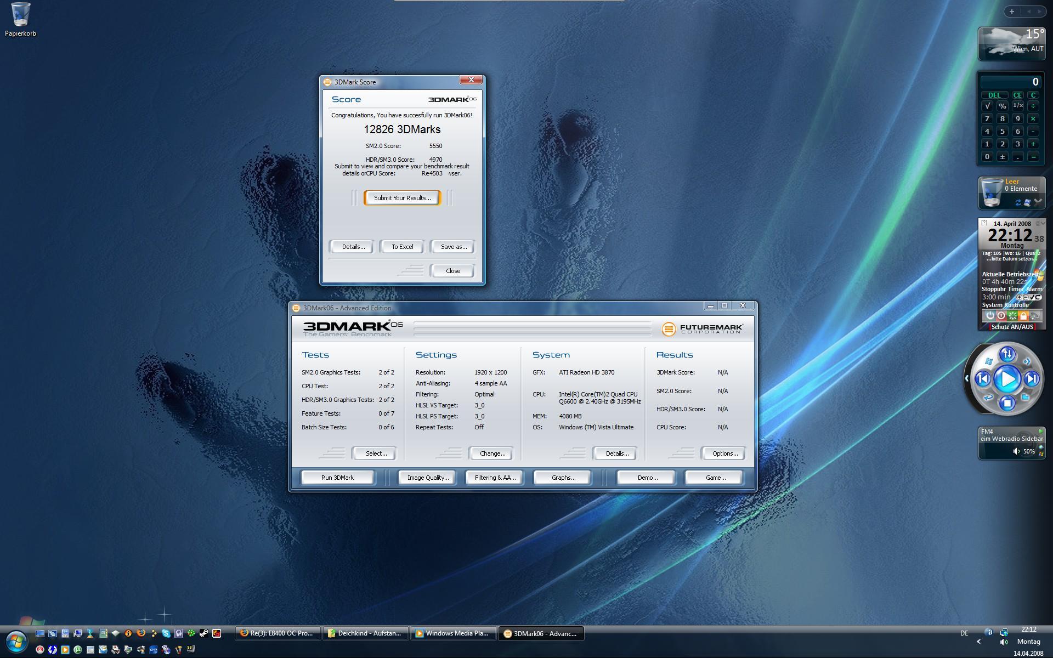The height and width of the screenshot is (658, 1053).
Task: Open Results Options button
Action: click(x=724, y=453)
